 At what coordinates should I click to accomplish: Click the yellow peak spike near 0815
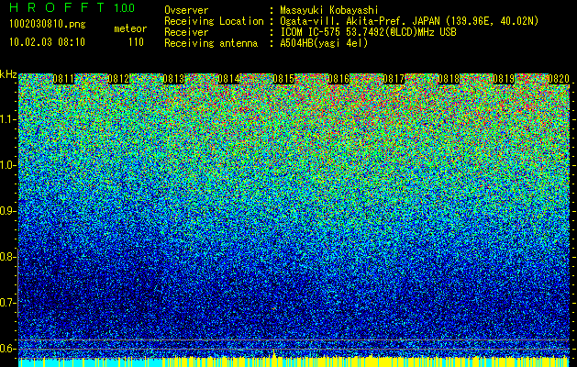[x=274, y=354]
